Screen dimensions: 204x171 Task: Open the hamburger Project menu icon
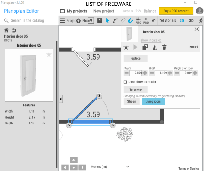63,20
